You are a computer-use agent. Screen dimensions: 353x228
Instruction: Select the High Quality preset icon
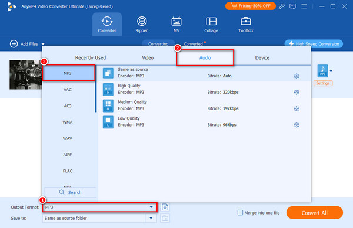pyautogui.click(x=108, y=90)
